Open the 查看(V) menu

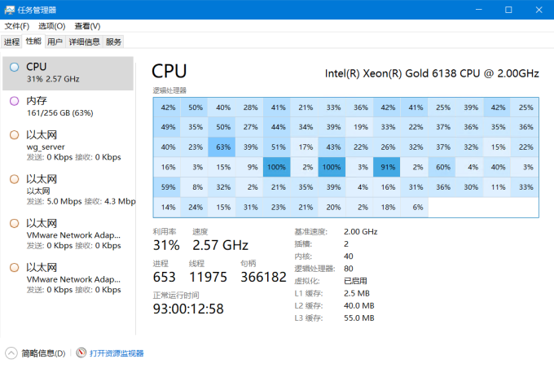click(87, 26)
